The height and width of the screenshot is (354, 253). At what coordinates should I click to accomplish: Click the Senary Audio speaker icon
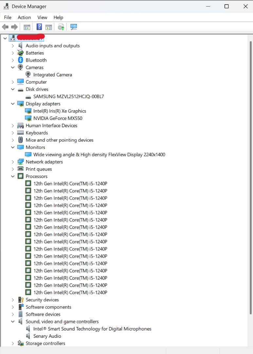[x=28, y=336]
